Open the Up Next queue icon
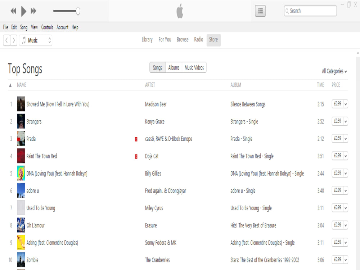Screen dimensions: 360x270 [260, 11]
